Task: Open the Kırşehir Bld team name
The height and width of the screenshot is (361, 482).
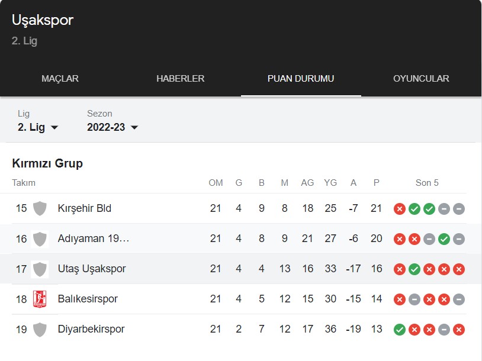Action: 85,208
